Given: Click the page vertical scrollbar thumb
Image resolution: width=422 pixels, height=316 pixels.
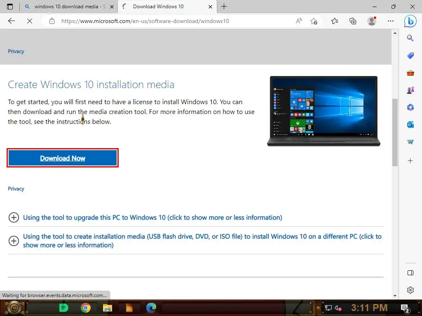Looking at the screenshot, I should (395, 132).
